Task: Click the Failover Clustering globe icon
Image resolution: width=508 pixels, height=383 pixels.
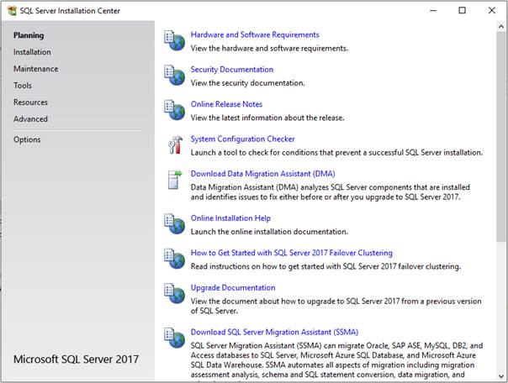Action: click(174, 259)
